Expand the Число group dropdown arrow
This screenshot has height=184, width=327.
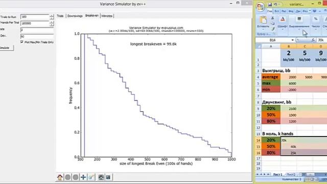click(316, 29)
